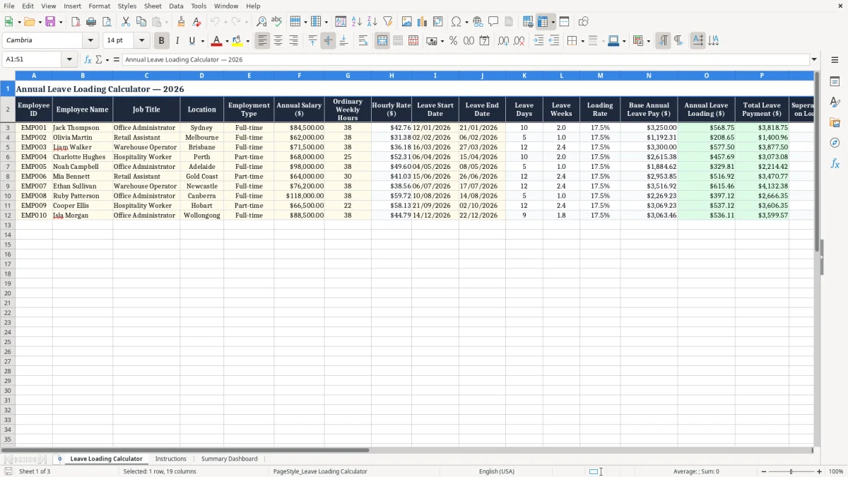The image size is (848, 477).
Task: Click Format as Percent icon
Action: (453, 41)
